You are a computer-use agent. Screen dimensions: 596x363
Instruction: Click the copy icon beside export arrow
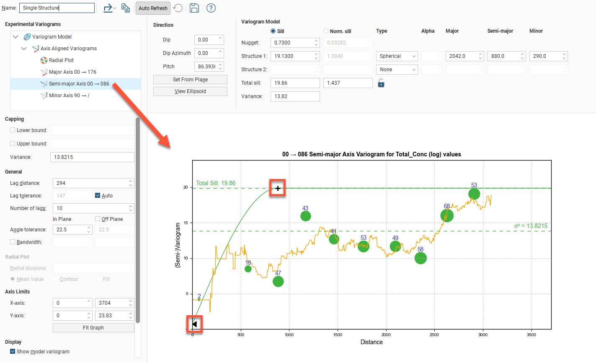click(125, 8)
